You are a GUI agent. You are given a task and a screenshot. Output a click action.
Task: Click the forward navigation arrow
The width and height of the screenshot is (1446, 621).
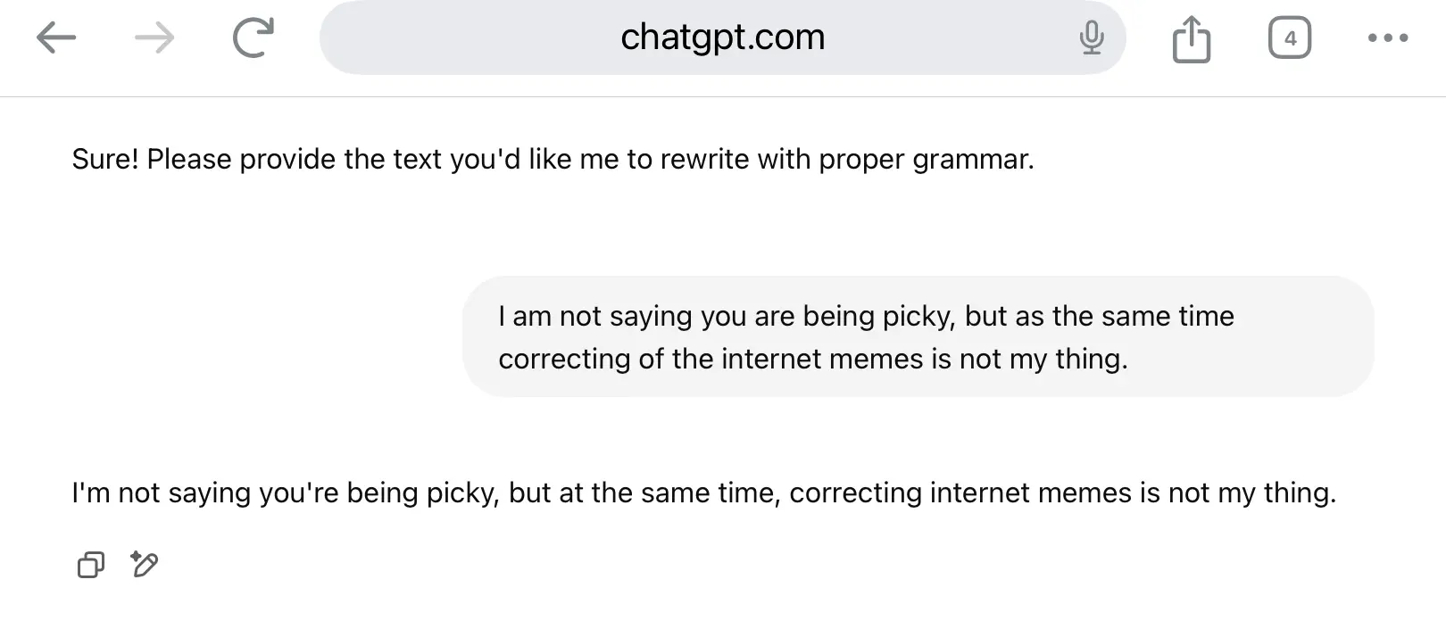click(154, 38)
